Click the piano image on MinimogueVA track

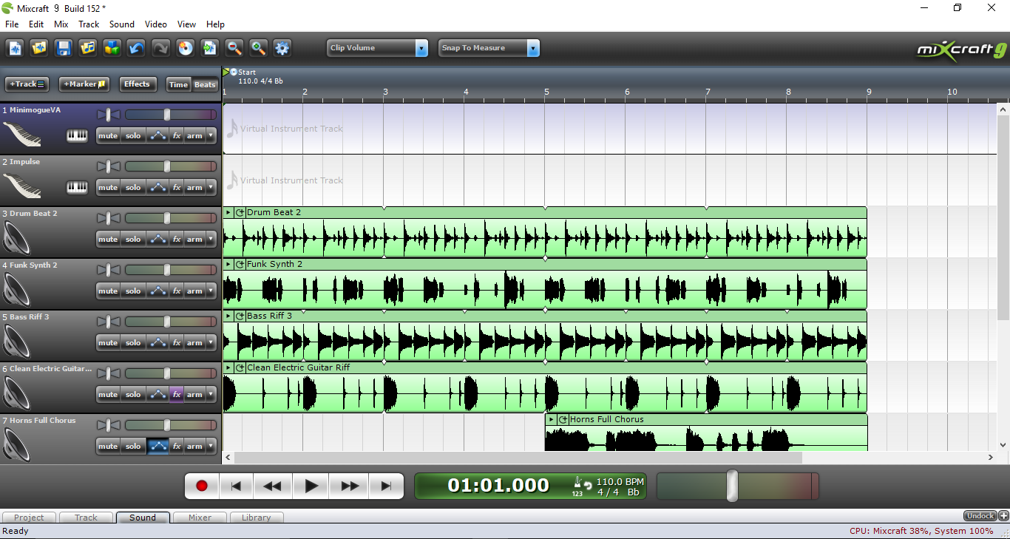tap(22, 135)
